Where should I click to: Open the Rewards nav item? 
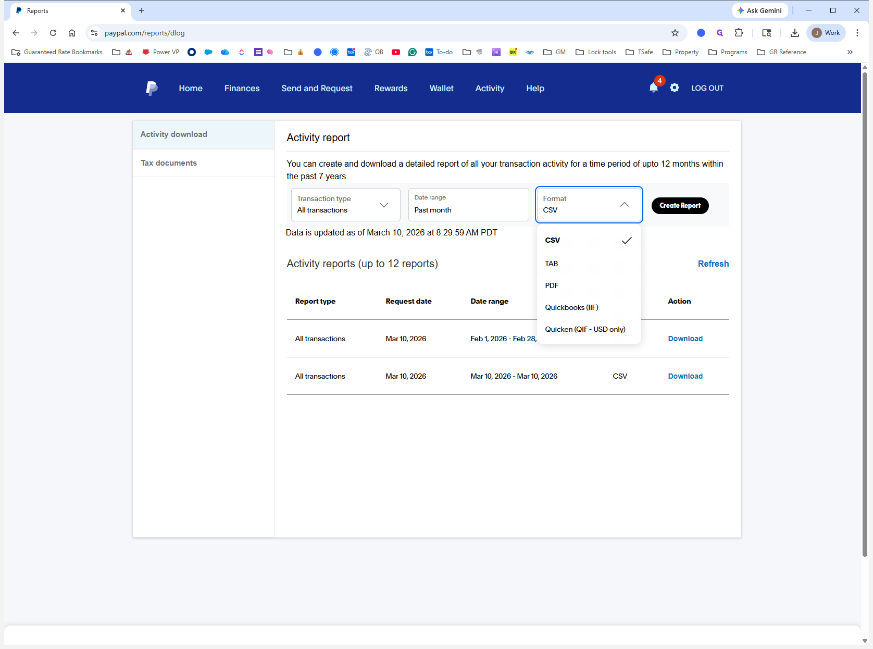pyautogui.click(x=391, y=89)
